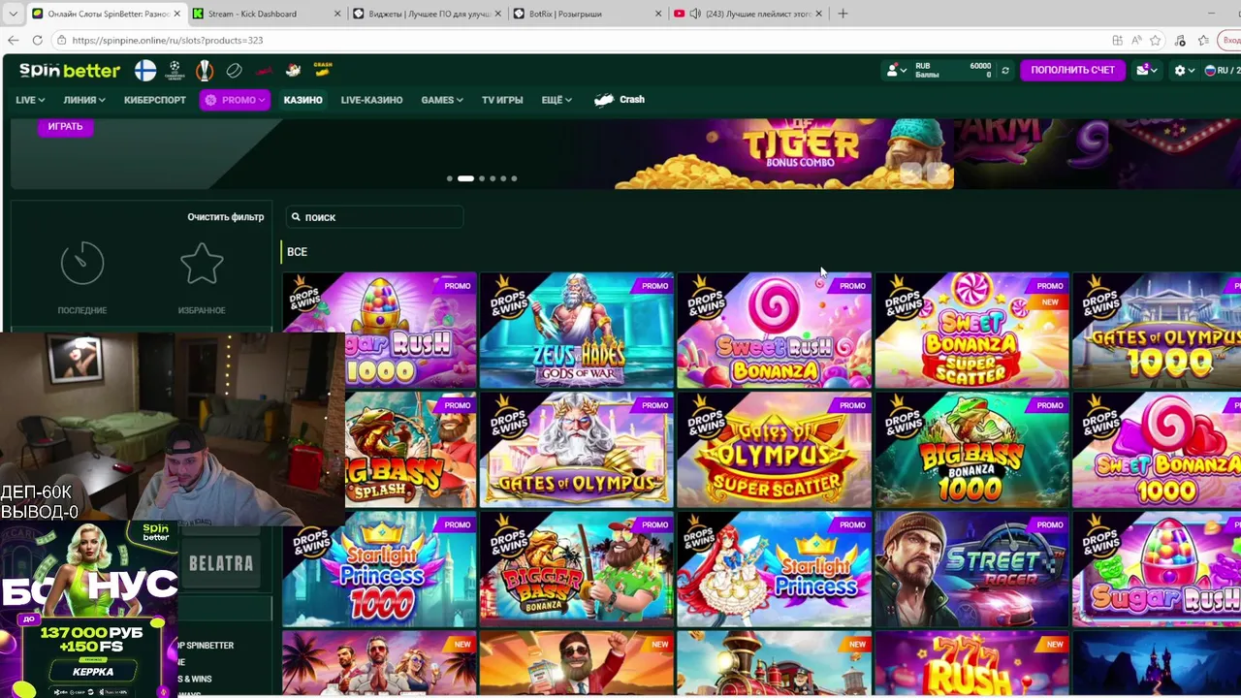Go to LIVE-КАЗИНО section
Viewport: 1241px width, 698px height.
pos(371,100)
